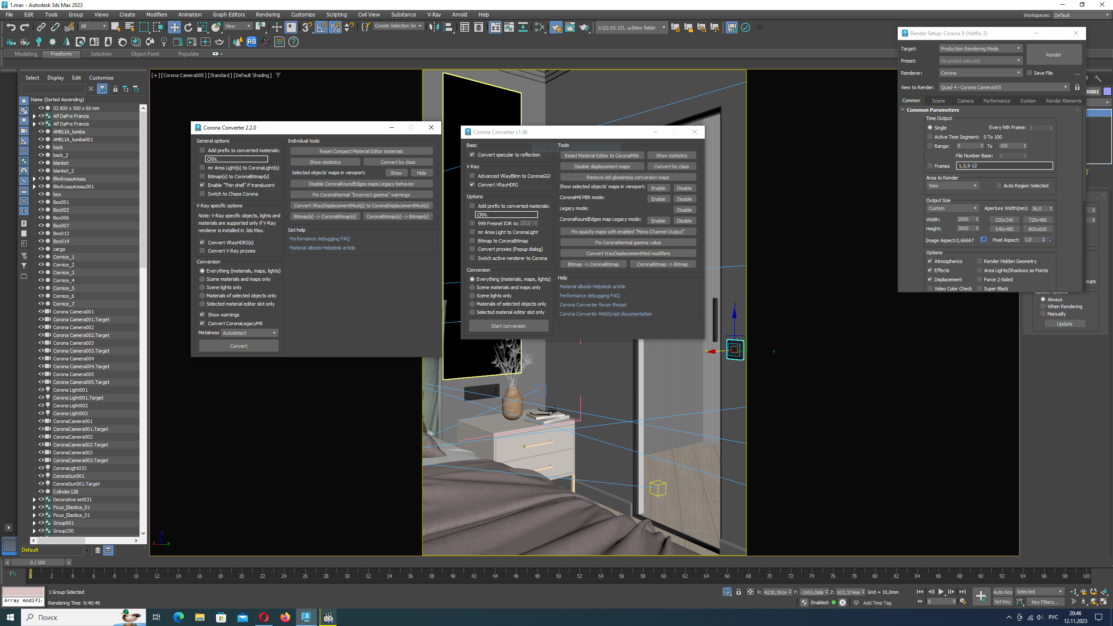Click the 'Convert' button in Converter 2.2.0
Screen dimensions: 1113x626
click(239, 346)
